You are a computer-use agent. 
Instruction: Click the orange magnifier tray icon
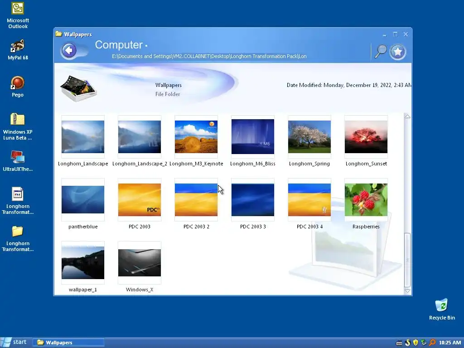(432, 343)
